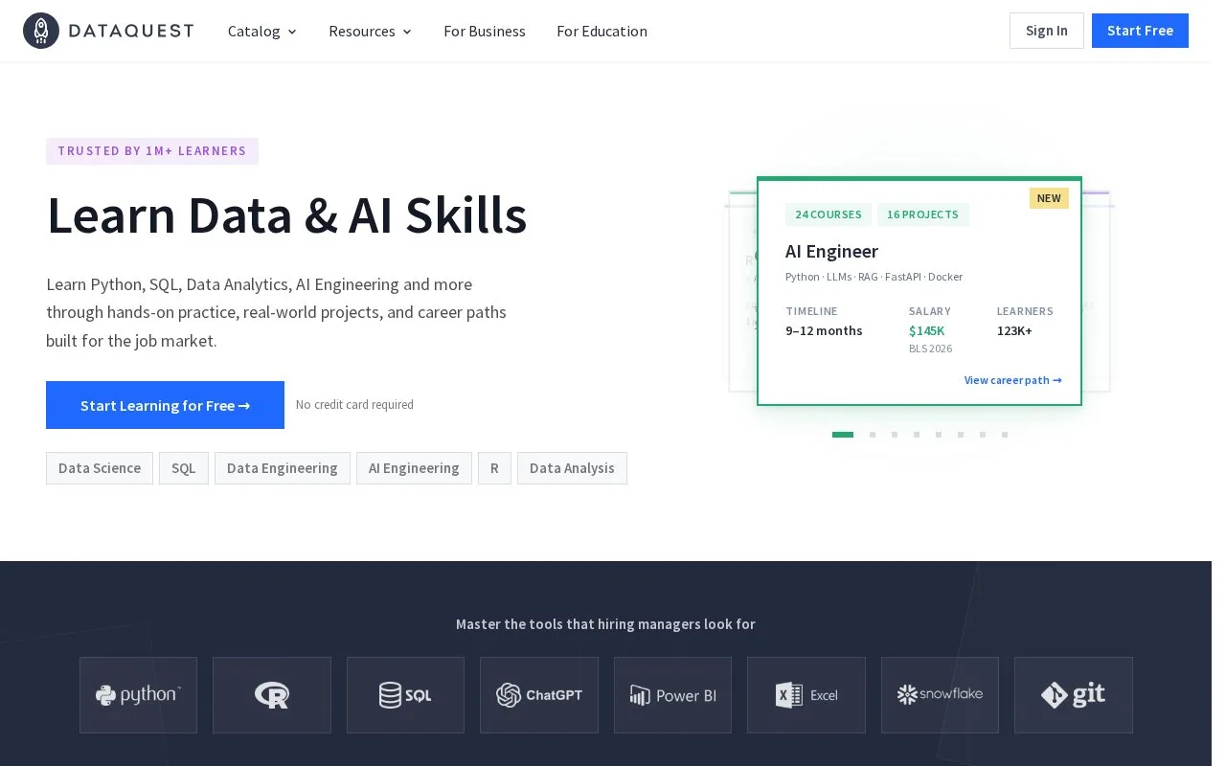The image size is (1226, 766).
Task: Click the 9–12 months timeline value
Action: click(x=824, y=331)
